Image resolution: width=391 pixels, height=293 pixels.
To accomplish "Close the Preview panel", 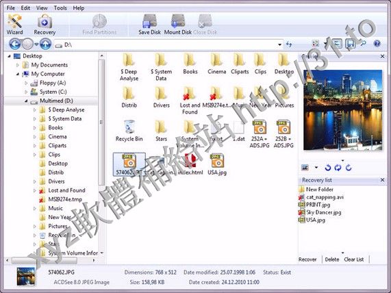I will click(x=382, y=56).
